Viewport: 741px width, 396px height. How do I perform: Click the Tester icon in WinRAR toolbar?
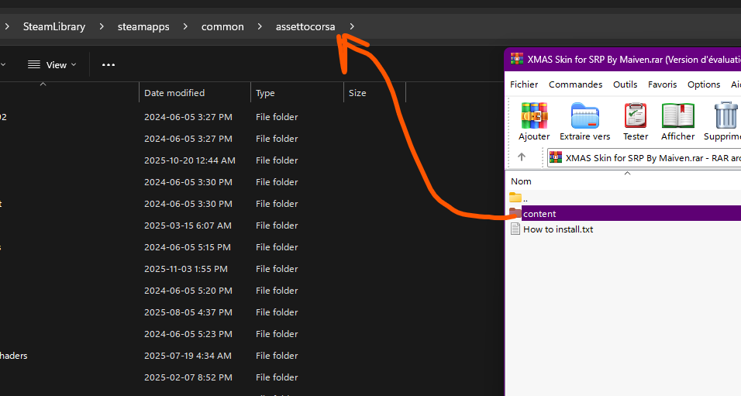coord(635,115)
